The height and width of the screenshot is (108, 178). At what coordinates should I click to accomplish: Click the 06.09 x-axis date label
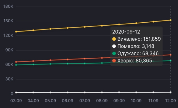pyautogui.click(x=68, y=101)
